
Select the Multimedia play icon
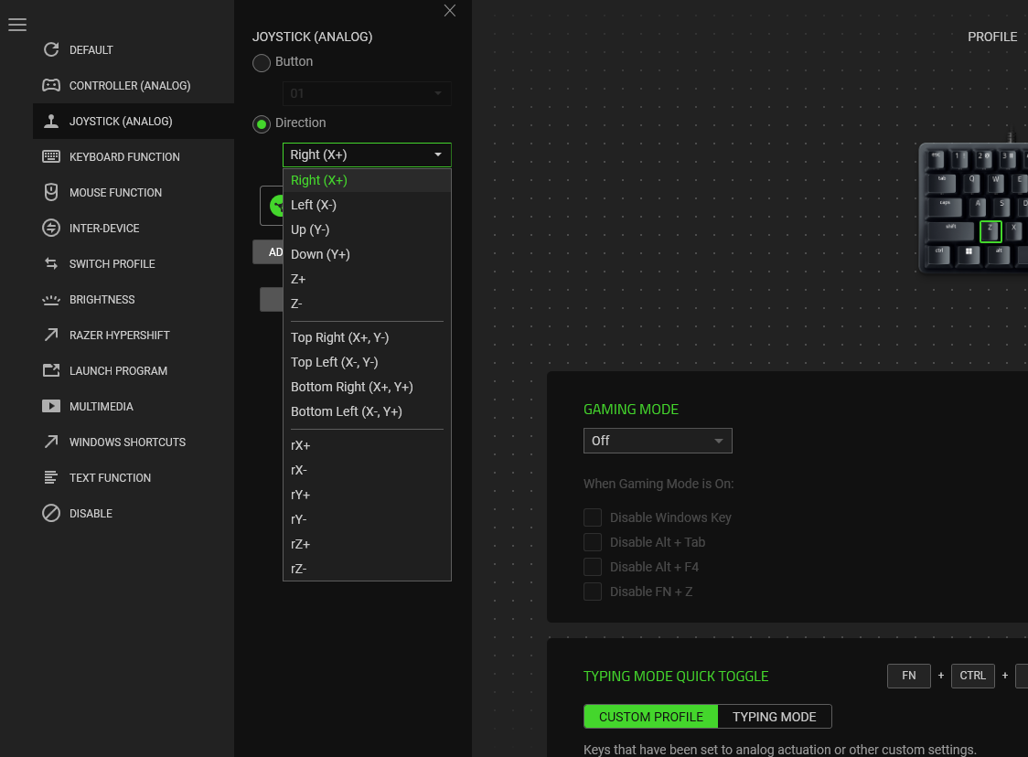click(51, 406)
